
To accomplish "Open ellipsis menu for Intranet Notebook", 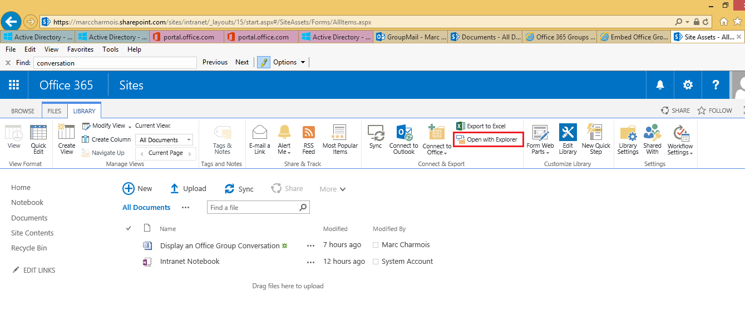I will (310, 262).
